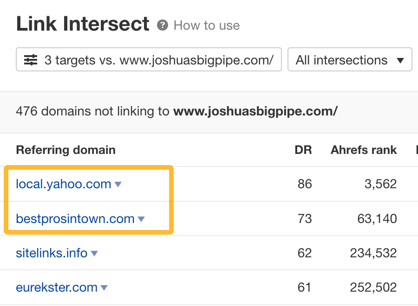This screenshot has width=418, height=306.
Task: Visit the local.yahoo.com link
Action: pos(64,184)
